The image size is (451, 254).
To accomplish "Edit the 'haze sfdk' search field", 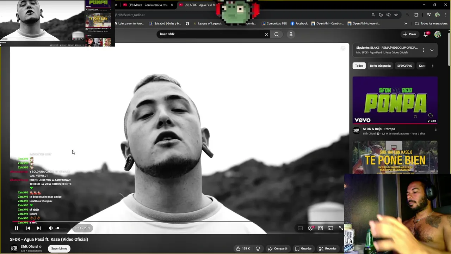I will (211, 34).
